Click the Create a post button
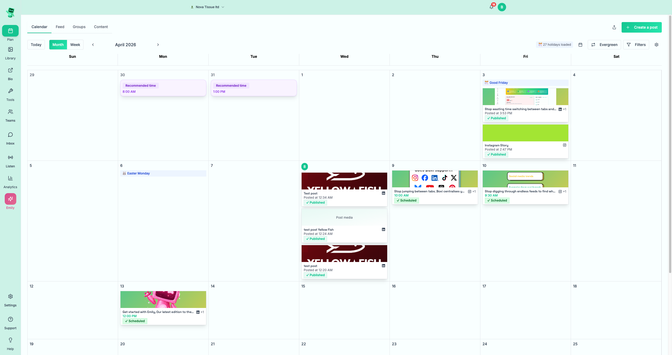The width and height of the screenshot is (672, 355). pyautogui.click(x=641, y=27)
